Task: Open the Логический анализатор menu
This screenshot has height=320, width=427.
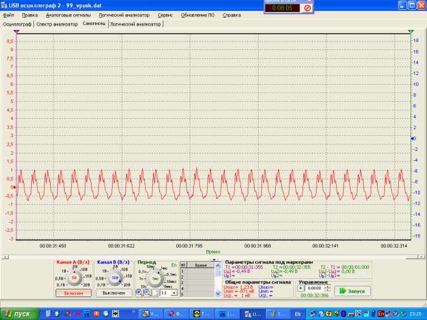Action: [124, 15]
